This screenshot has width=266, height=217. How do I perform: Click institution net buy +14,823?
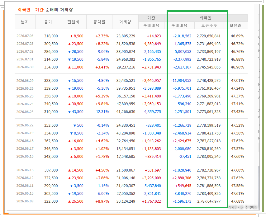coord(154,36)
